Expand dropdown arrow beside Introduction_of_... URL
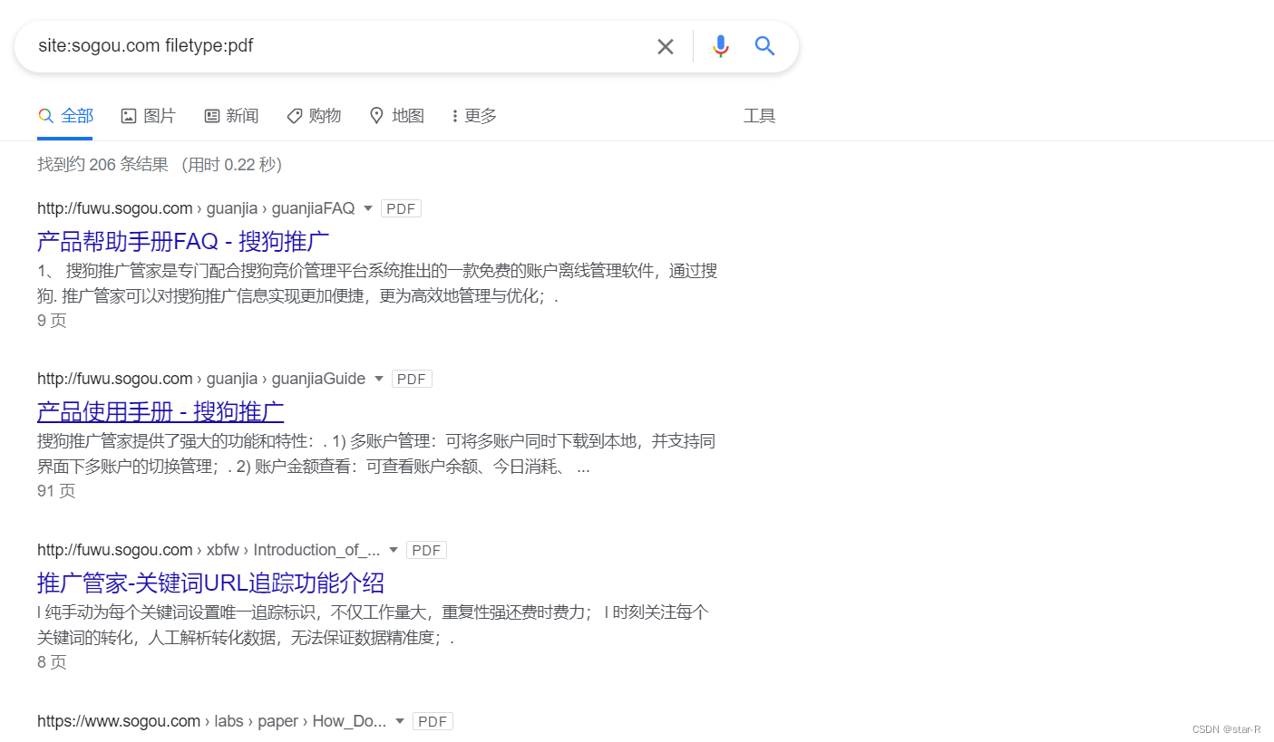This screenshot has height=742, width=1274. click(x=394, y=550)
